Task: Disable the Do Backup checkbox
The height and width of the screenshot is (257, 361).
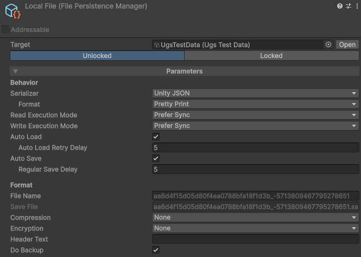Action: click(156, 250)
